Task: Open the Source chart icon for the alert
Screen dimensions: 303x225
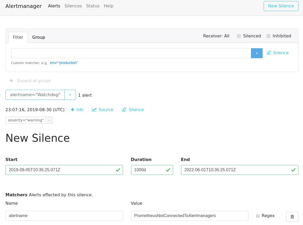Action: point(94,110)
